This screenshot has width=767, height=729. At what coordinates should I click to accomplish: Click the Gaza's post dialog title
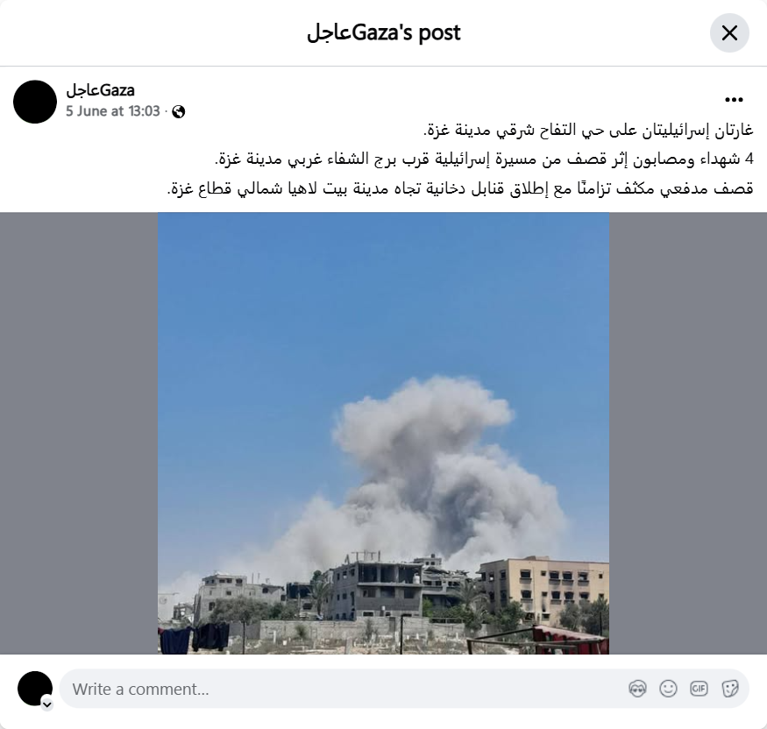point(384,32)
